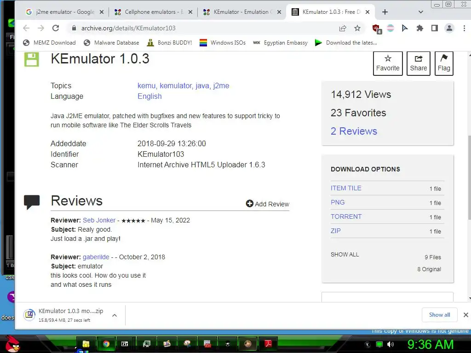This screenshot has width=471, height=353.
Task: Open a new browser tab
Action: pos(385,12)
